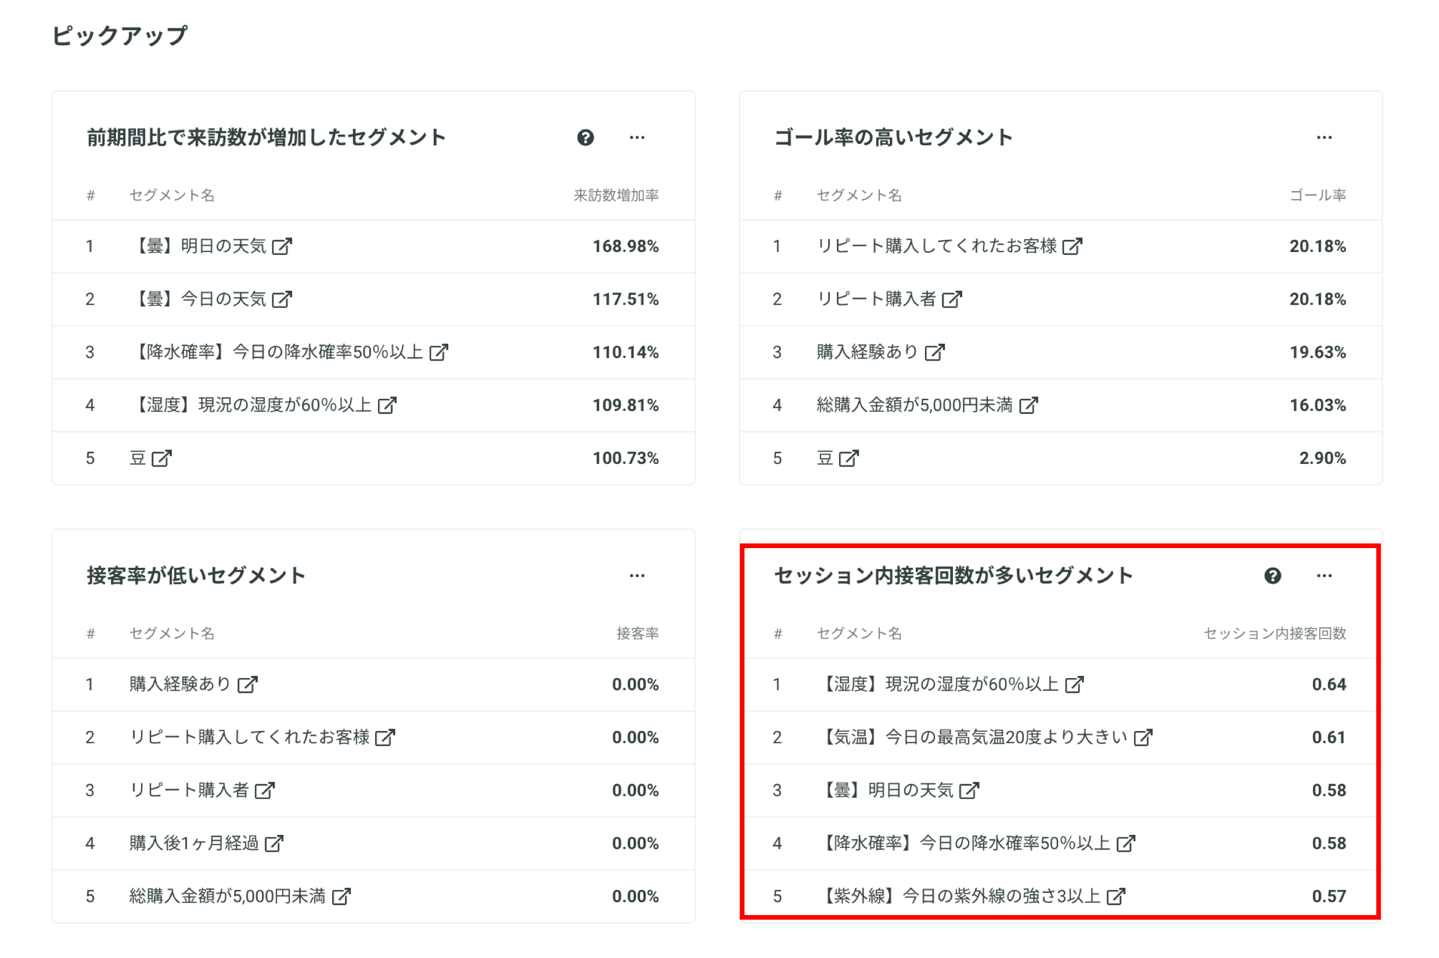The width and height of the screenshot is (1439, 958).
Task: Open external link for 豆 row with 100.73%
Action: (161, 458)
